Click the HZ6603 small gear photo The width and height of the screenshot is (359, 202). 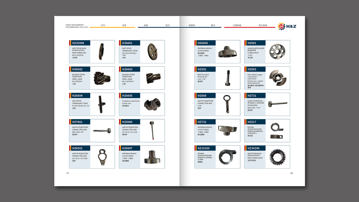(153, 78)
